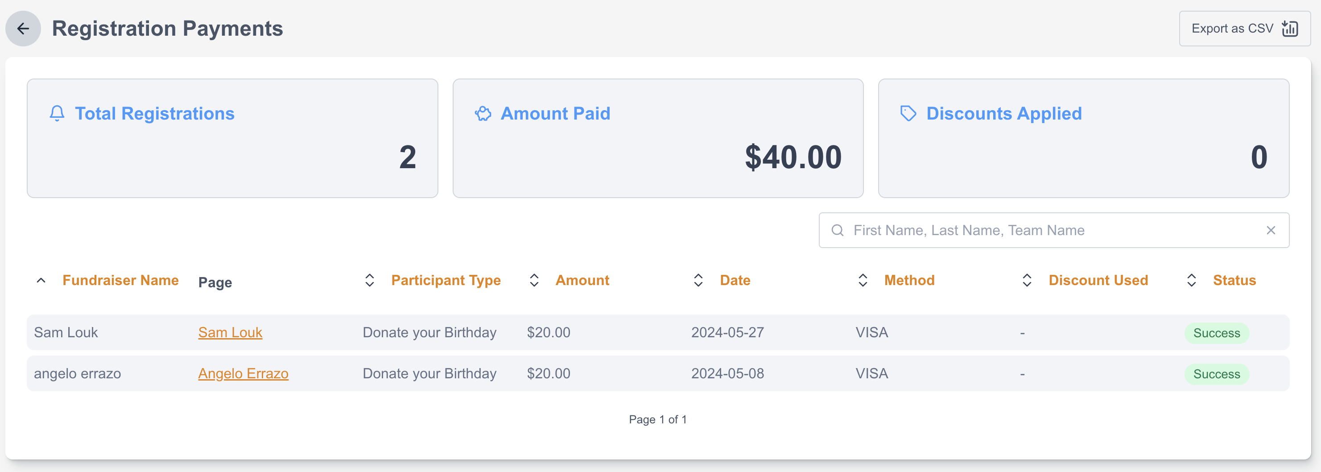Viewport: 1321px width, 472px height.
Task: Click the bell icon beside Total Registrations
Action: (57, 113)
